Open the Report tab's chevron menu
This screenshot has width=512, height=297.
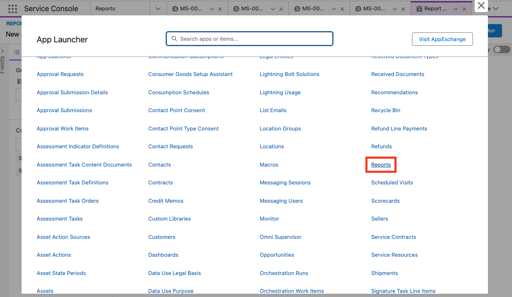pyautogui.click(x=456, y=9)
